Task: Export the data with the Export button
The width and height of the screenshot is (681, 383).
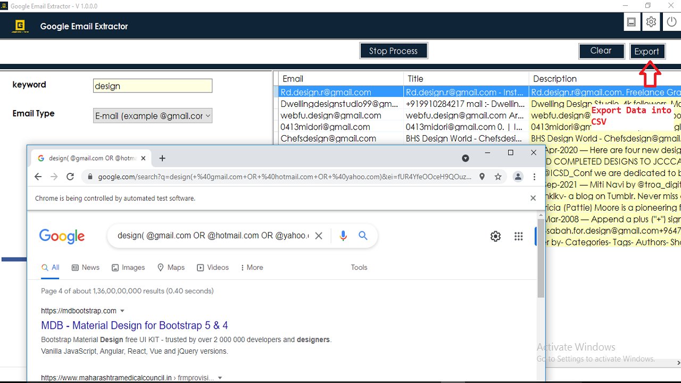Action: pyautogui.click(x=647, y=51)
